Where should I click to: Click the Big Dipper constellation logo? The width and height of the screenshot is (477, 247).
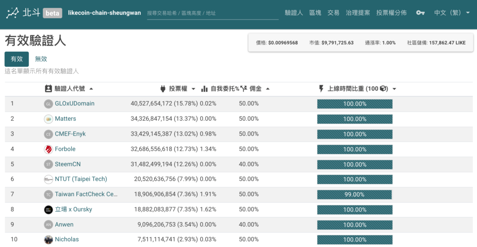tap(13, 13)
